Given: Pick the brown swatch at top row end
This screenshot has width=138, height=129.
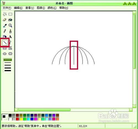Looking at the screenshot, I should 57,115.
